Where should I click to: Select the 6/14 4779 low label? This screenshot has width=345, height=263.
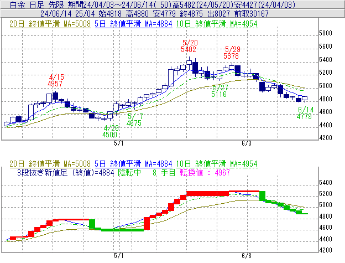click(305, 113)
